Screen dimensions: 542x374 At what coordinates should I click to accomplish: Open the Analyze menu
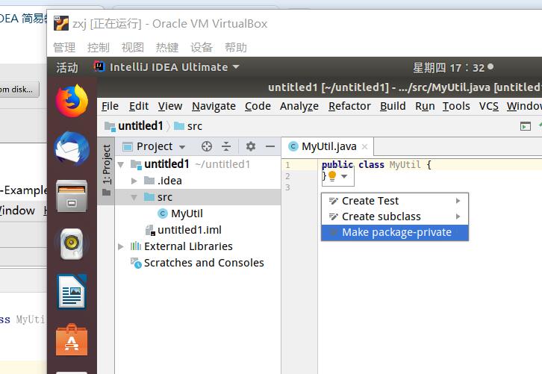pyautogui.click(x=299, y=107)
